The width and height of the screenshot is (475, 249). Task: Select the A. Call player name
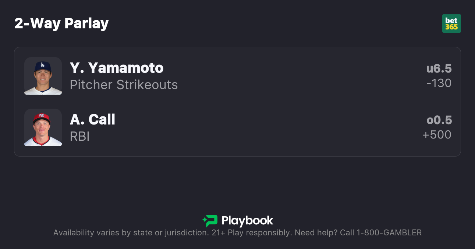click(x=92, y=119)
